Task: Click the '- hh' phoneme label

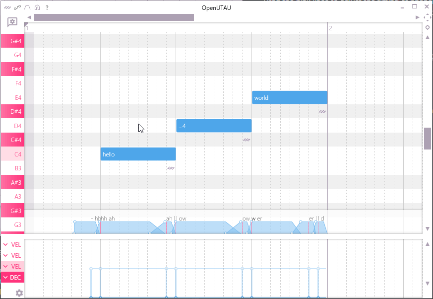Action: coord(96,219)
